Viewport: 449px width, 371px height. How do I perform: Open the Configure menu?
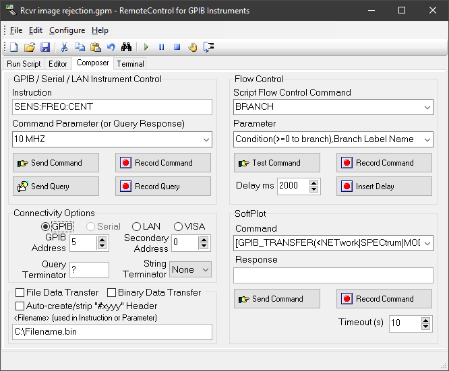(x=67, y=30)
